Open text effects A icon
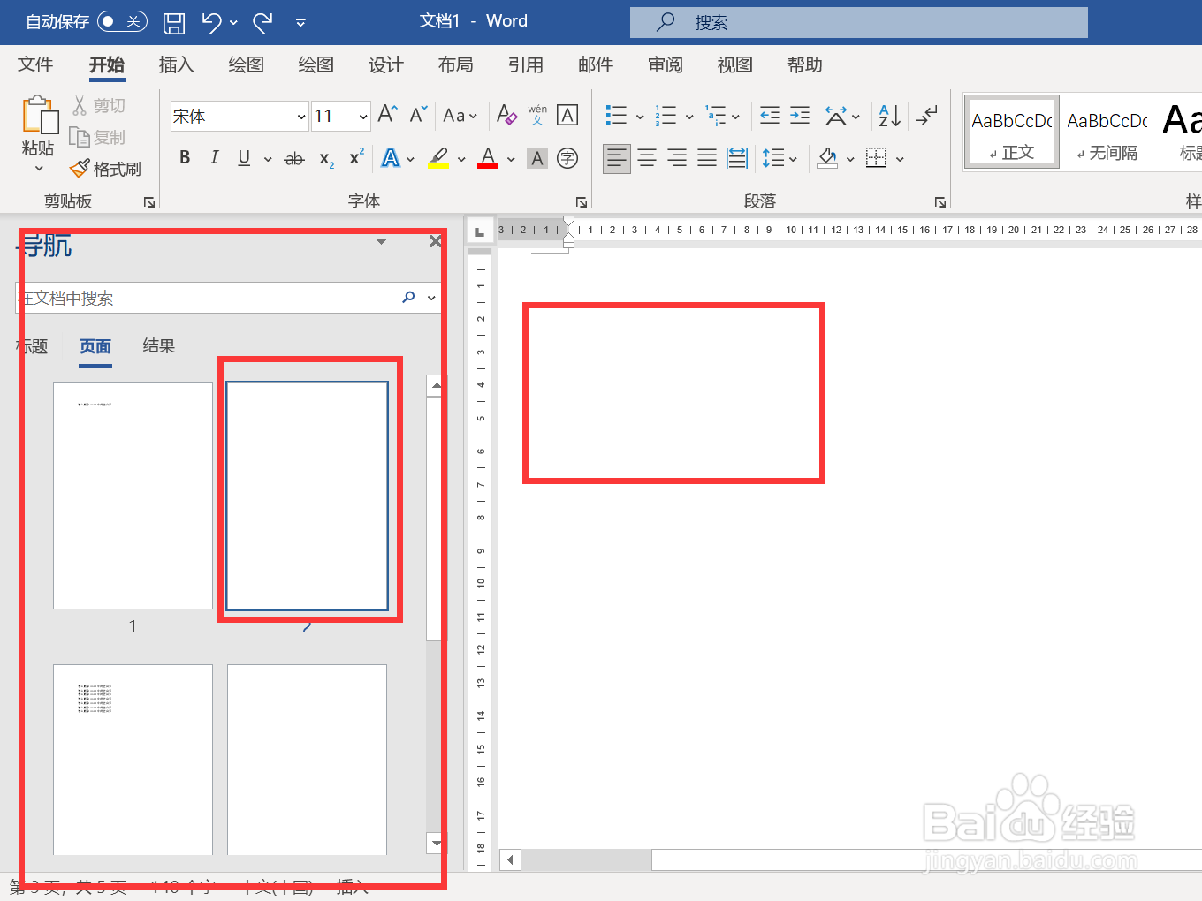This screenshot has width=1202, height=901. 391,158
